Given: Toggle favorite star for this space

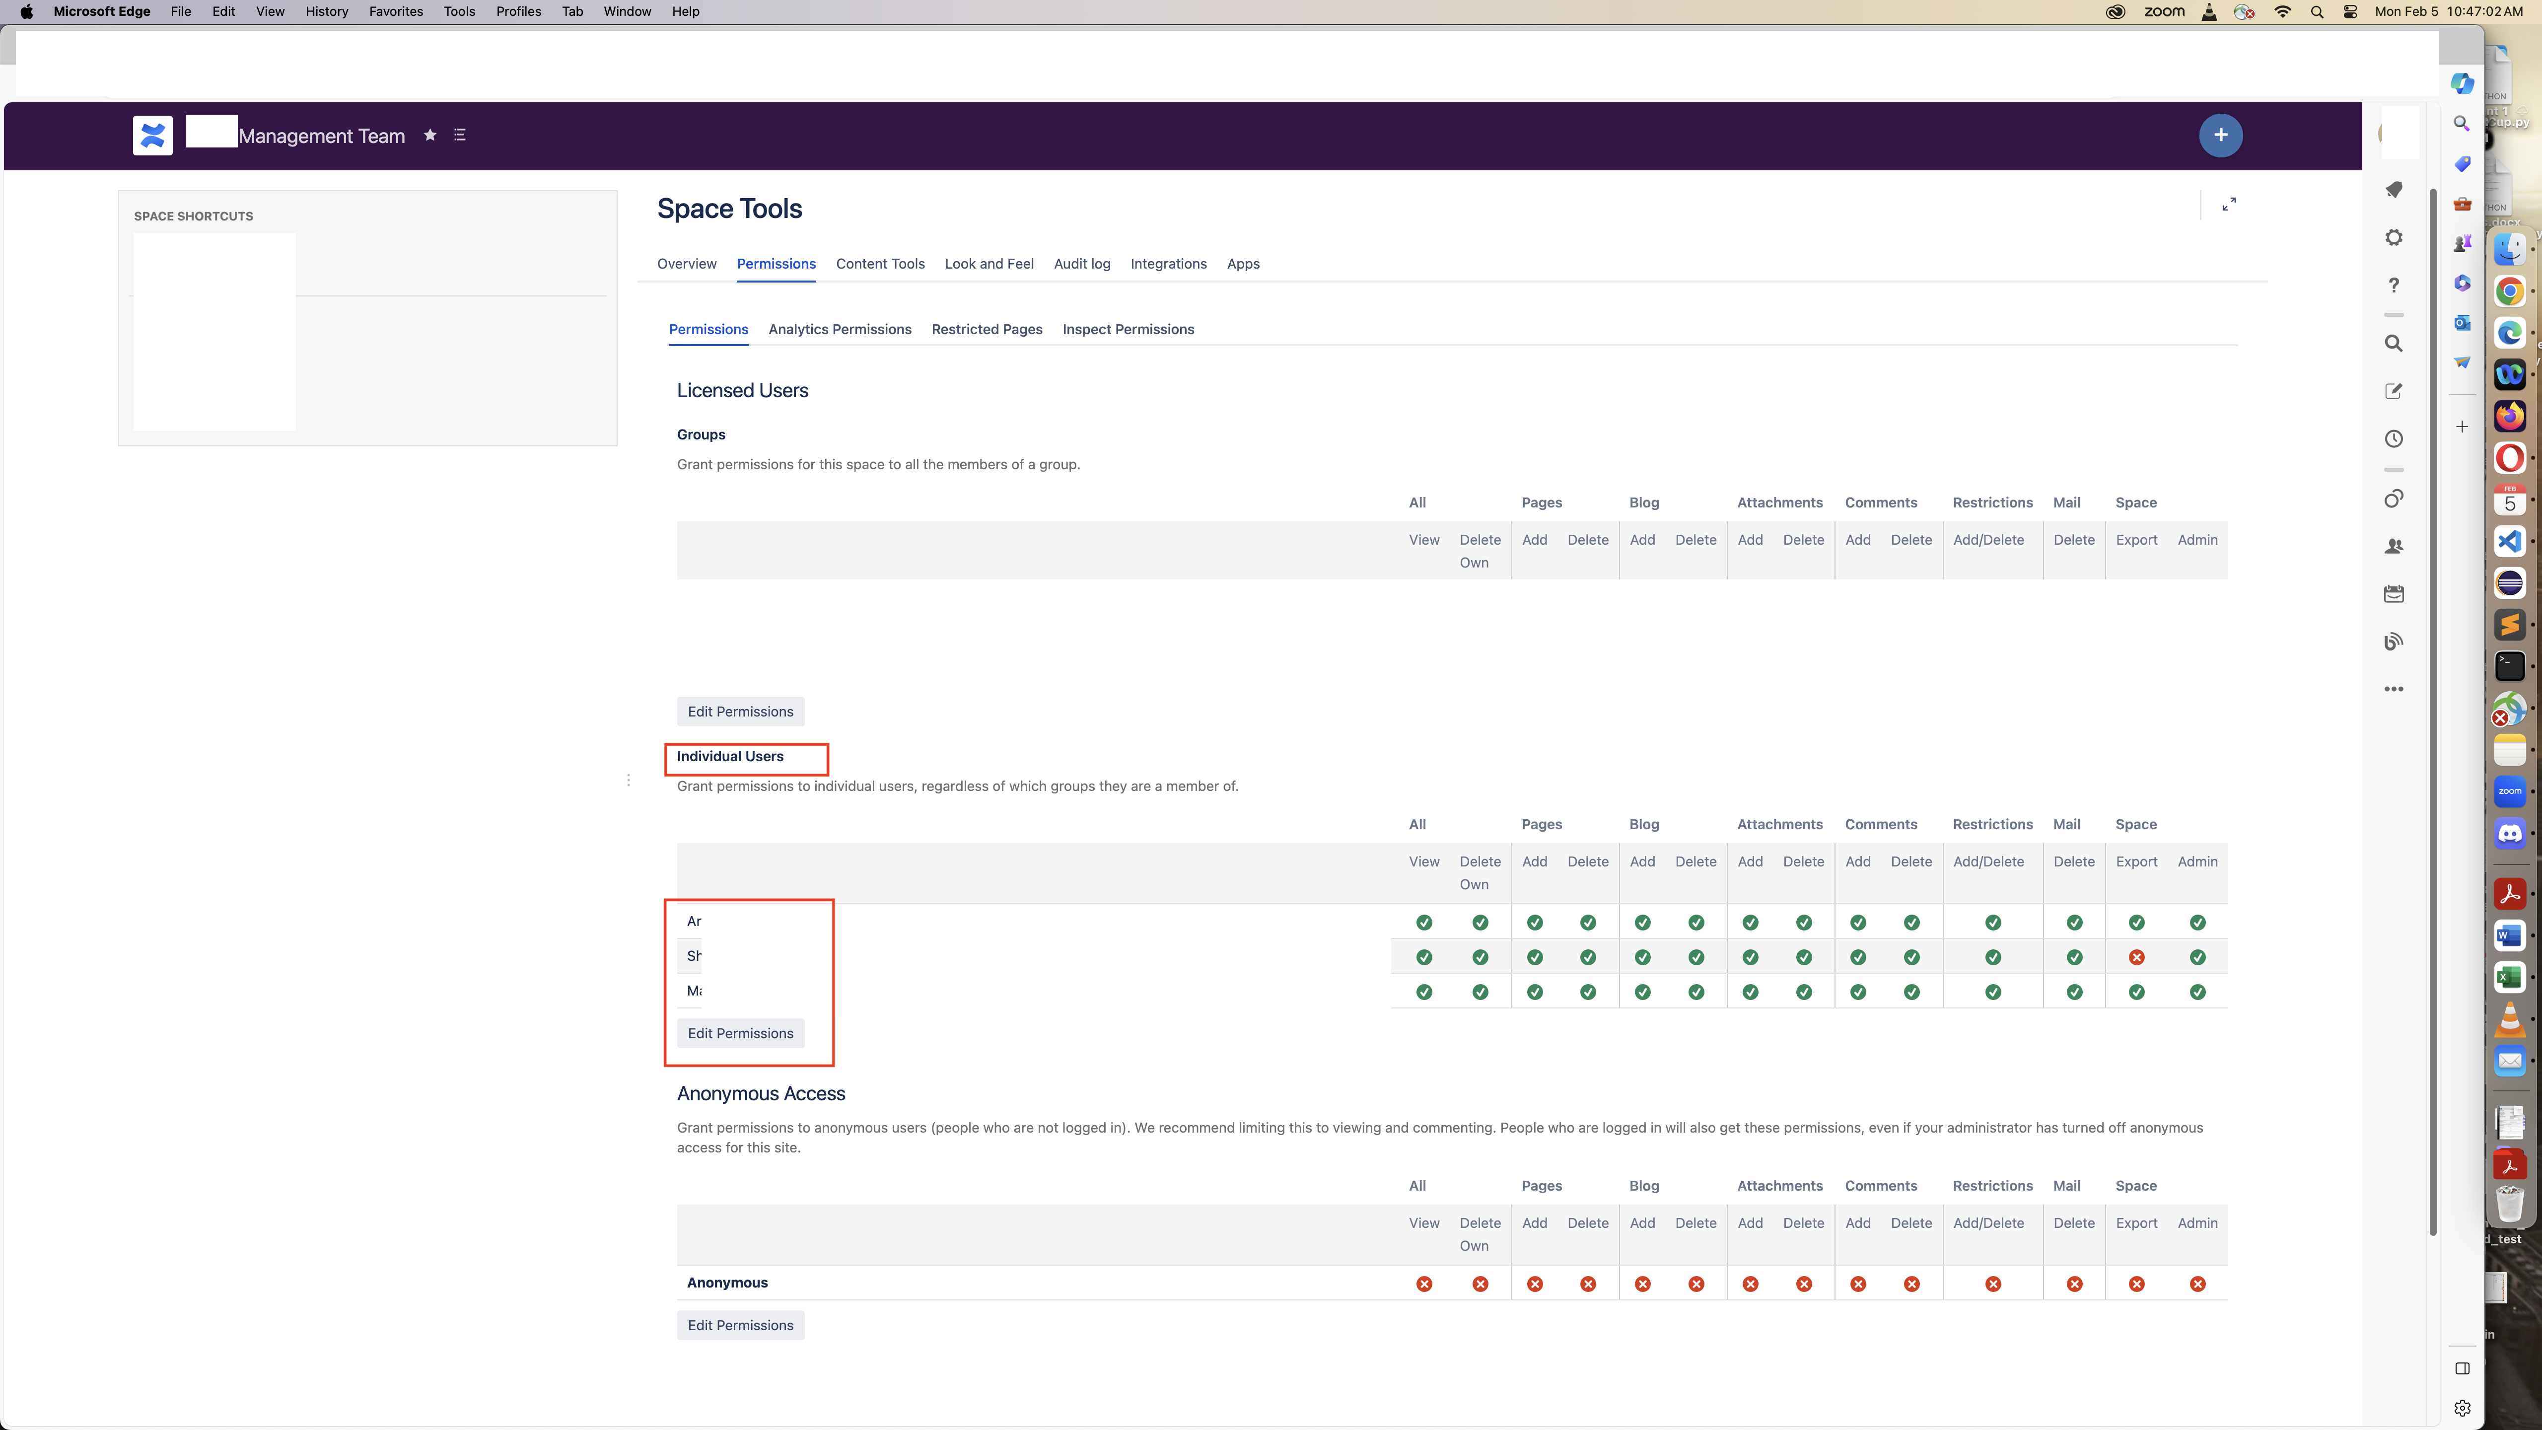Looking at the screenshot, I should tap(429, 135).
